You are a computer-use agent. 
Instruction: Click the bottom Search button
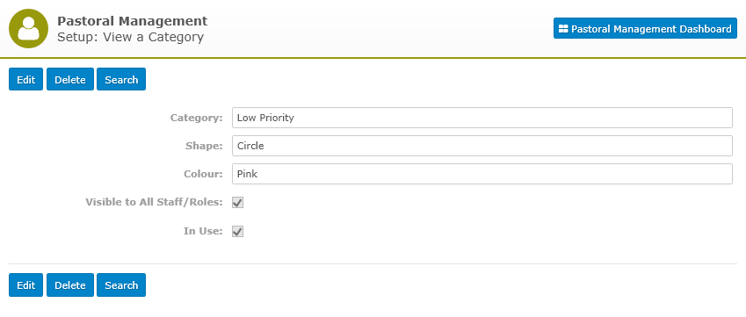121,285
